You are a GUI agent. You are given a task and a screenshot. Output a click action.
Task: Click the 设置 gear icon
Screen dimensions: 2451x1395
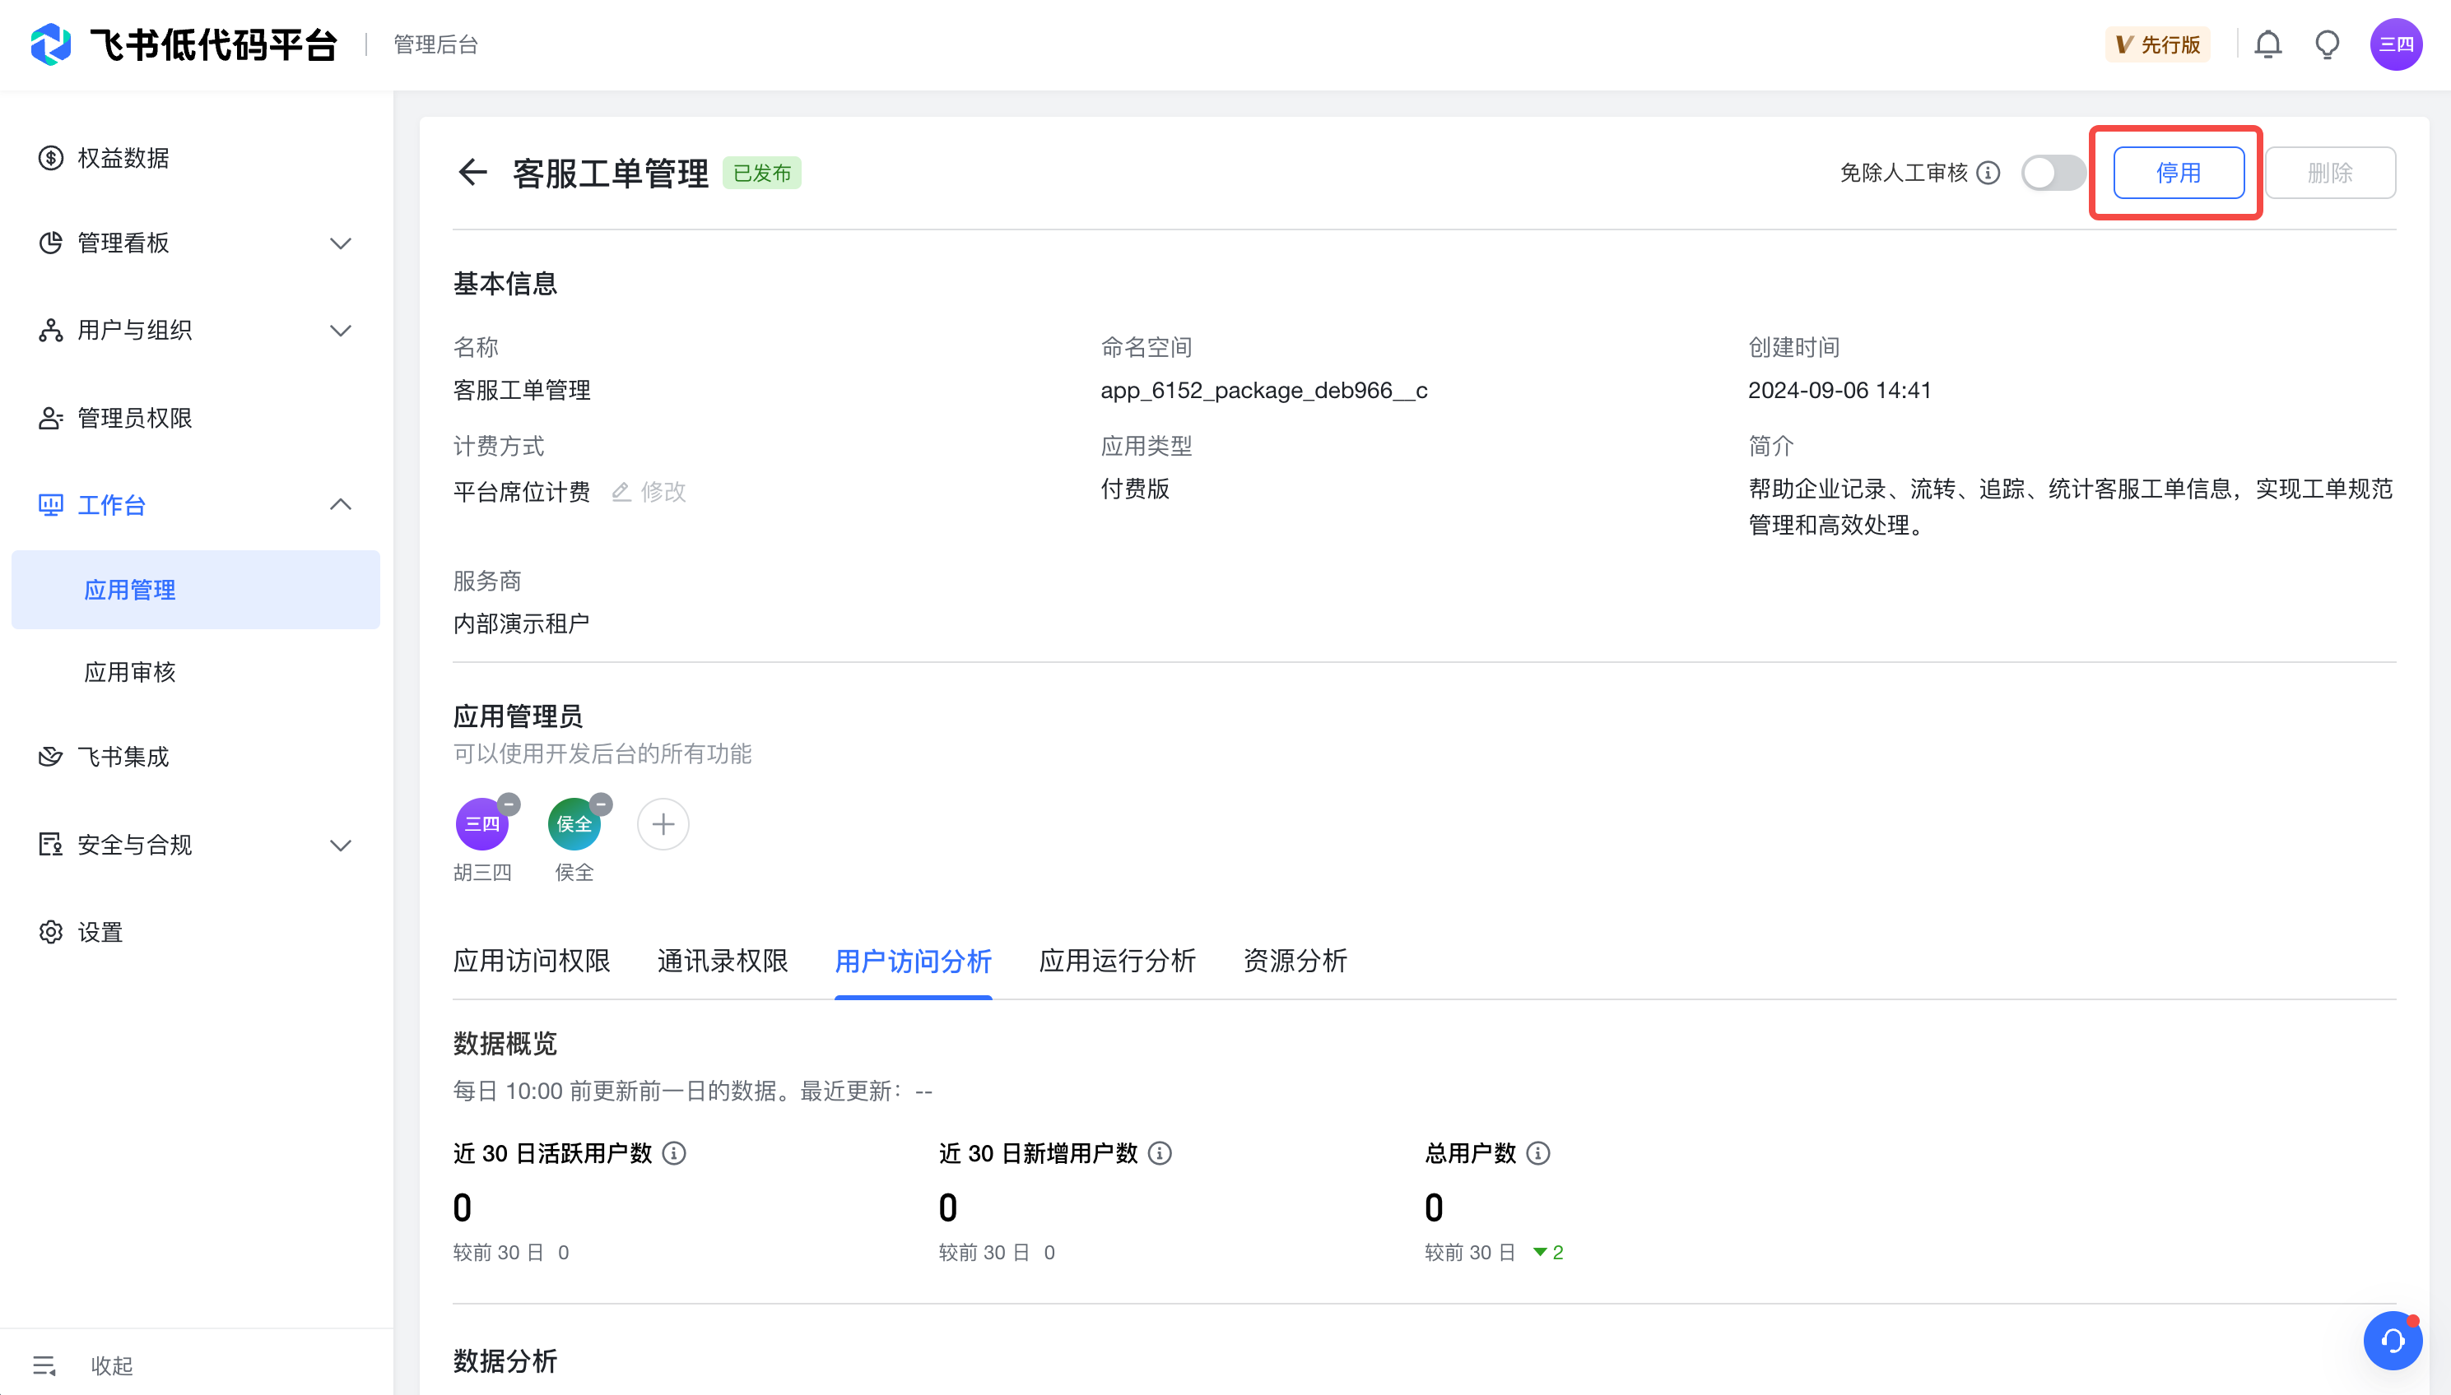coord(51,932)
